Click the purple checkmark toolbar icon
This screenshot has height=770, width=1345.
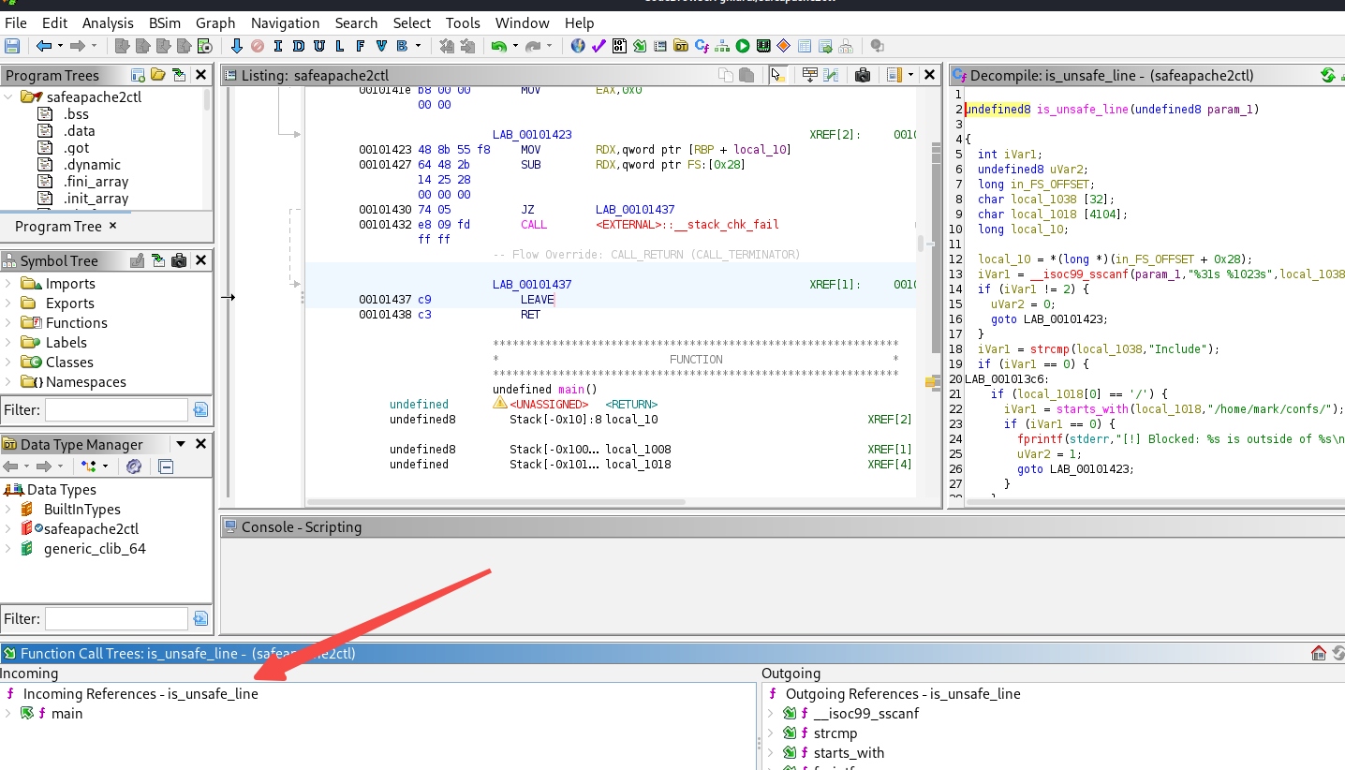(599, 46)
